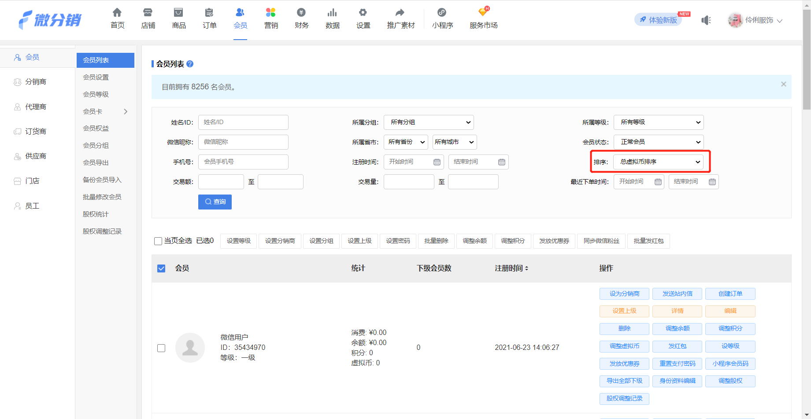Open the 小程序 mini program icon
811x419 pixels.
tap(442, 12)
